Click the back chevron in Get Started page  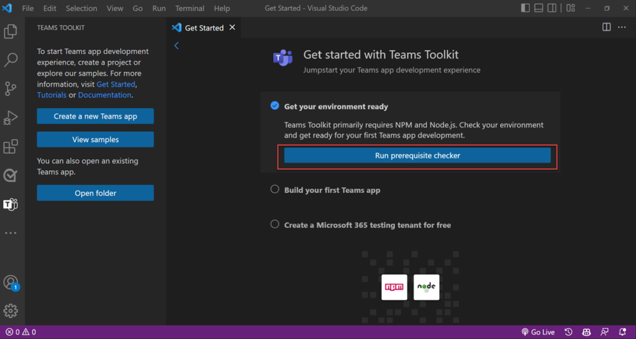(x=176, y=46)
